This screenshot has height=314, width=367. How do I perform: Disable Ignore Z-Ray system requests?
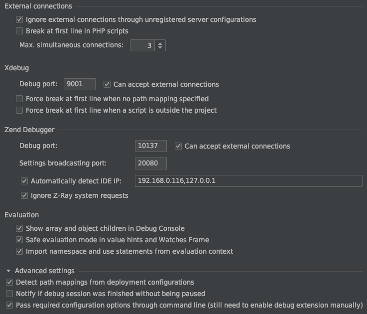[x=24, y=195]
